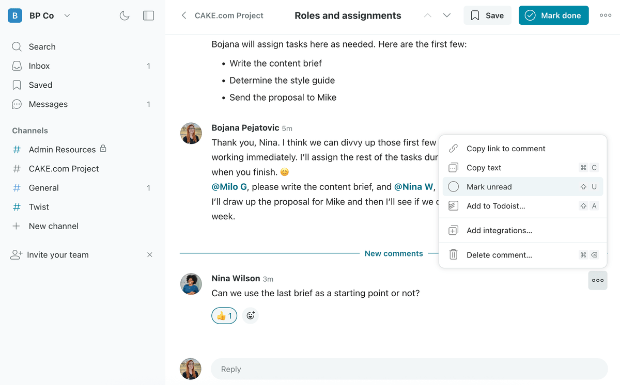This screenshot has height=385, width=620.
Task: Toggle dark mode with the moon icon
Action: tap(125, 15)
